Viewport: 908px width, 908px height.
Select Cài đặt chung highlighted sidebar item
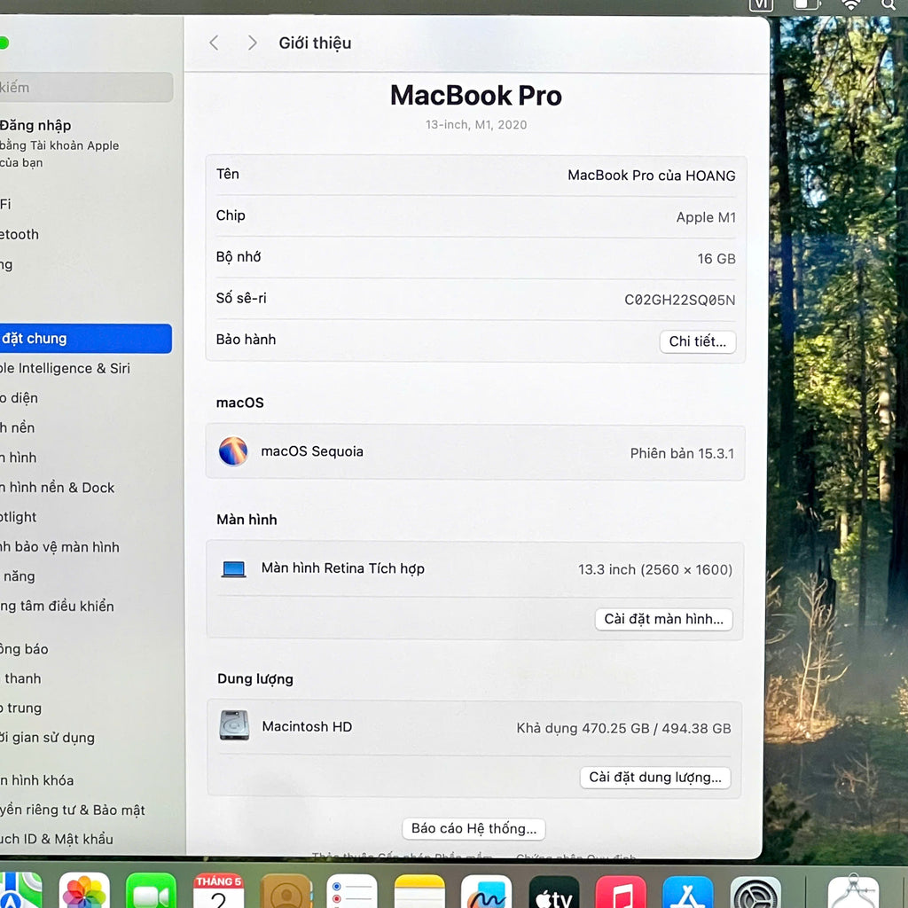click(86, 338)
